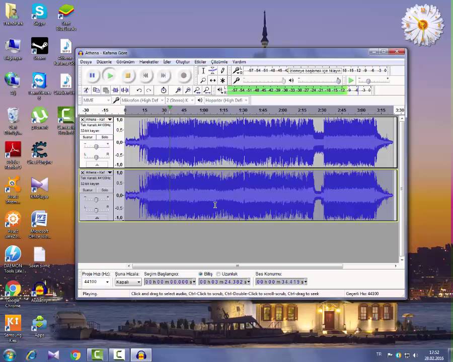The width and height of the screenshot is (453, 362).
Task: Click the Fit Selection zoom icon
Action: [197, 90]
